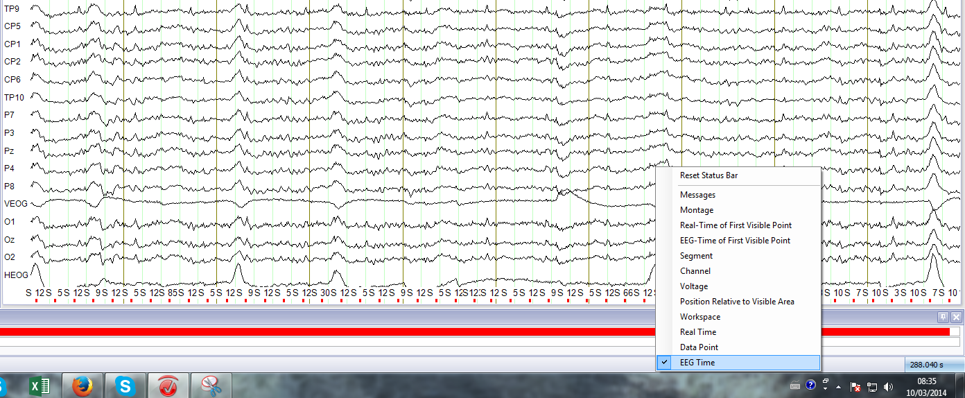
Task: Click the taskbar clock showing 08:35
Action: [x=928, y=386]
